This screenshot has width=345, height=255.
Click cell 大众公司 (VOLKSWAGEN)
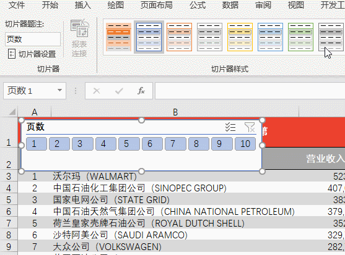pyautogui.click(x=175, y=247)
